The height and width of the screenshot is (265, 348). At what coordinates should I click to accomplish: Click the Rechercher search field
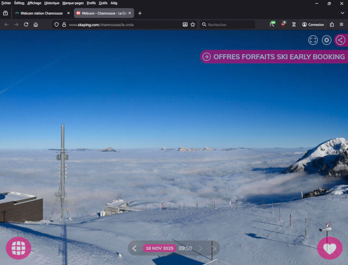coord(227,24)
